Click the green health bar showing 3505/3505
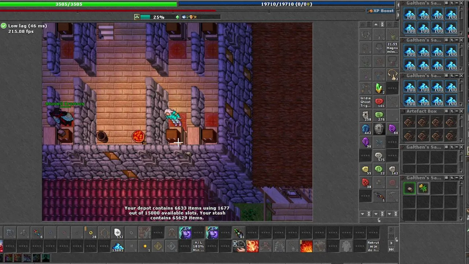Viewport: 469px width, 264px height. tap(88, 4)
